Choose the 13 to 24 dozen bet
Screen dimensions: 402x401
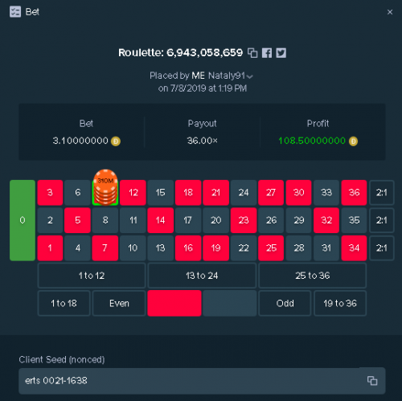click(x=202, y=276)
